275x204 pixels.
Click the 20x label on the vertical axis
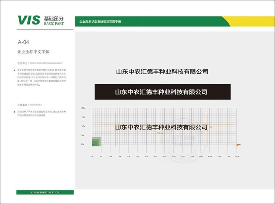click(x=83, y=108)
